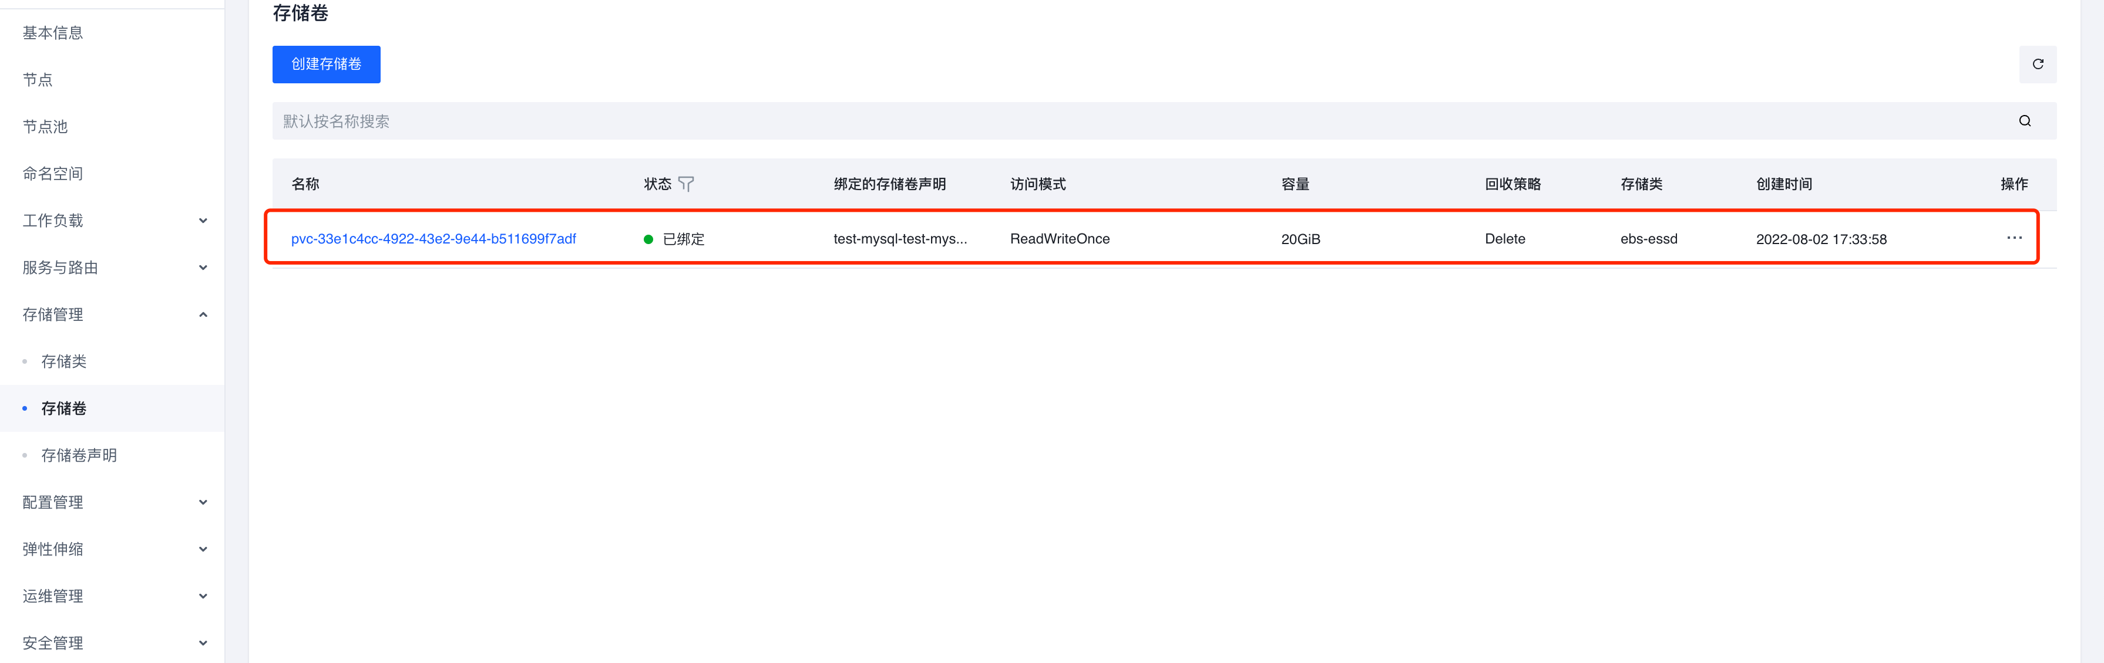Click the 状态 column header label
2104x663 pixels.
(x=657, y=184)
